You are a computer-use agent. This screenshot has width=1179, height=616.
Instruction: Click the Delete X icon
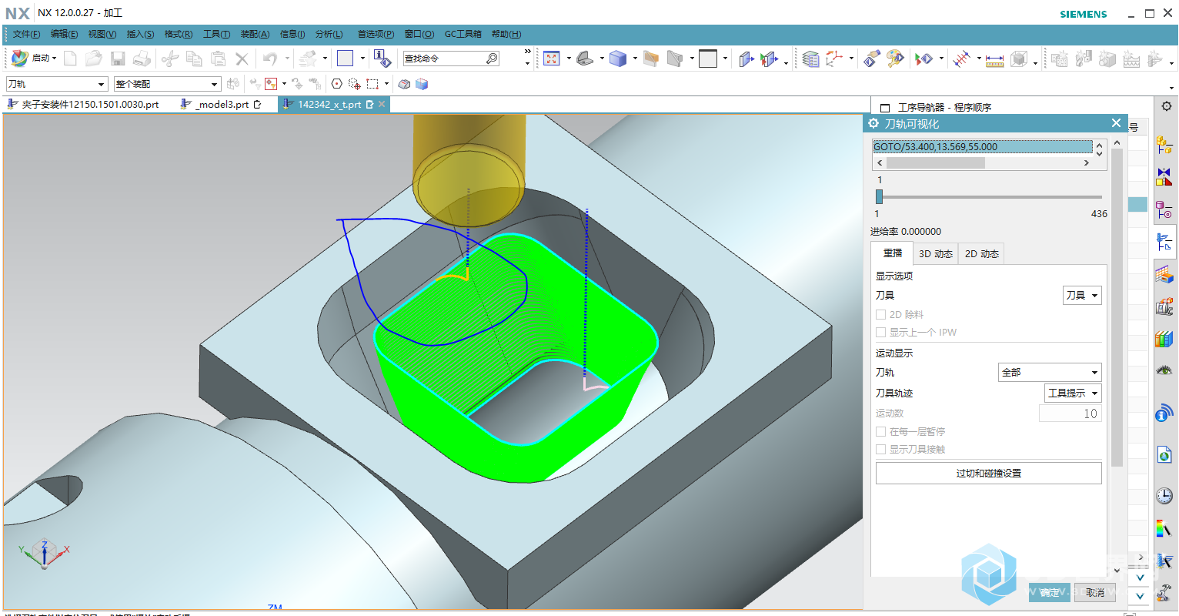click(x=242, y=59)
